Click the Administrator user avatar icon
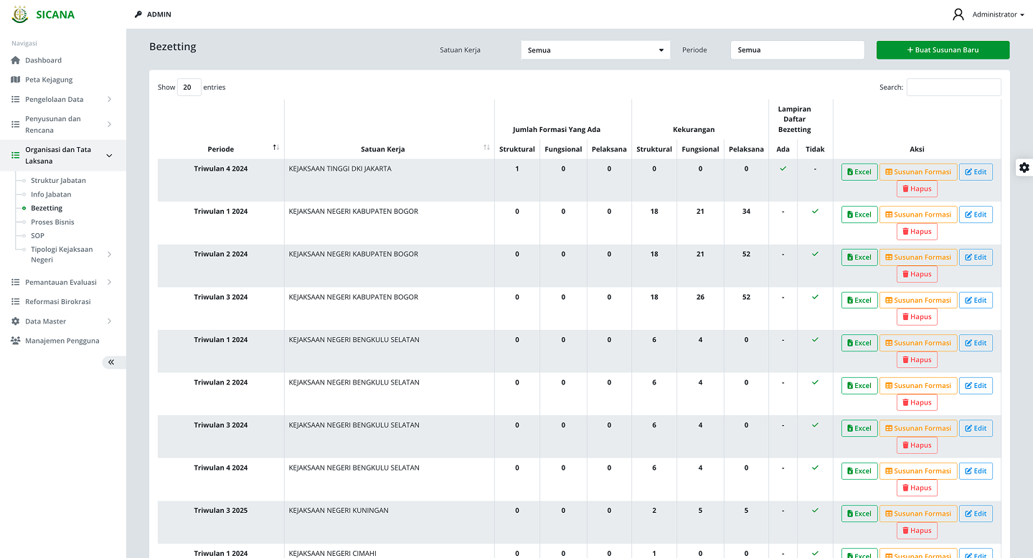The height and width of the screenshot is (558, 1033). [958, 14]
